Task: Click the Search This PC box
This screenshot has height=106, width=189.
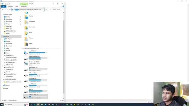Action: click(56, 10)
